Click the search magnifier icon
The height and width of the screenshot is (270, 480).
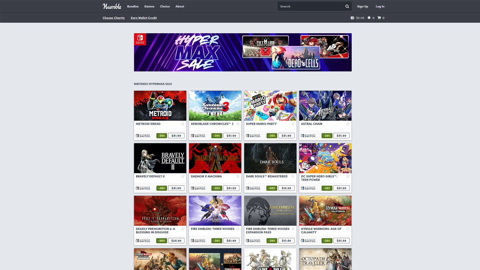click(347, 6)
